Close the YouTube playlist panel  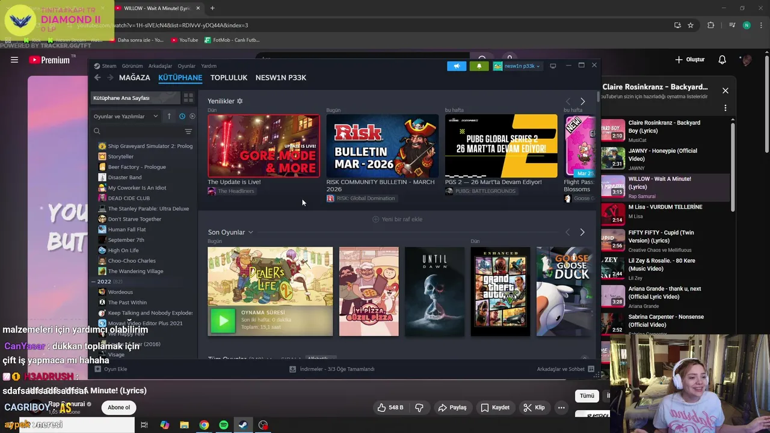pos(725,91)
